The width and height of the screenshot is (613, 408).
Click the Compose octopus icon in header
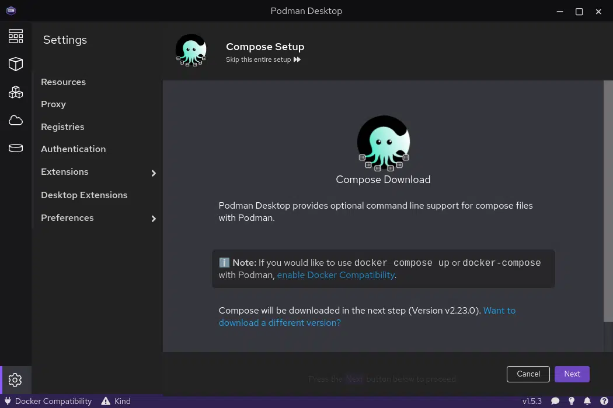[191, 50]
